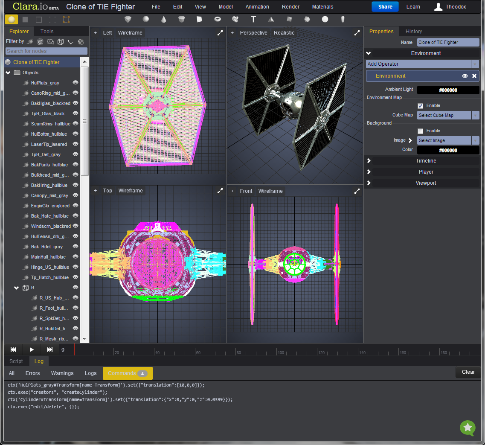Hide the CanoRing_mid_g object
Image resolution: width=485 pixels, height=445 pixels.
click(x=75, y=93)
